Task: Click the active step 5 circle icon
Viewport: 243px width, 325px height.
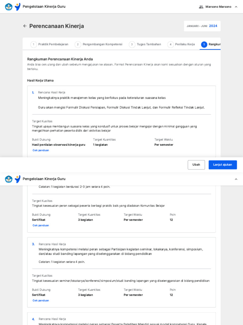Action: [x=204, y=44]
